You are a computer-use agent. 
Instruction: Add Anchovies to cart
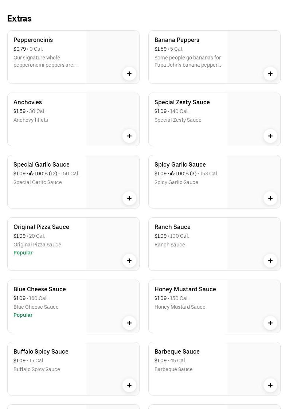[129, 136]
